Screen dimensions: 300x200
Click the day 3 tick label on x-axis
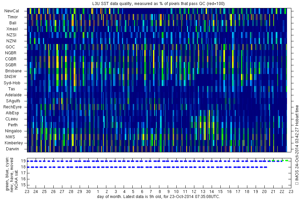coord(116,192)
